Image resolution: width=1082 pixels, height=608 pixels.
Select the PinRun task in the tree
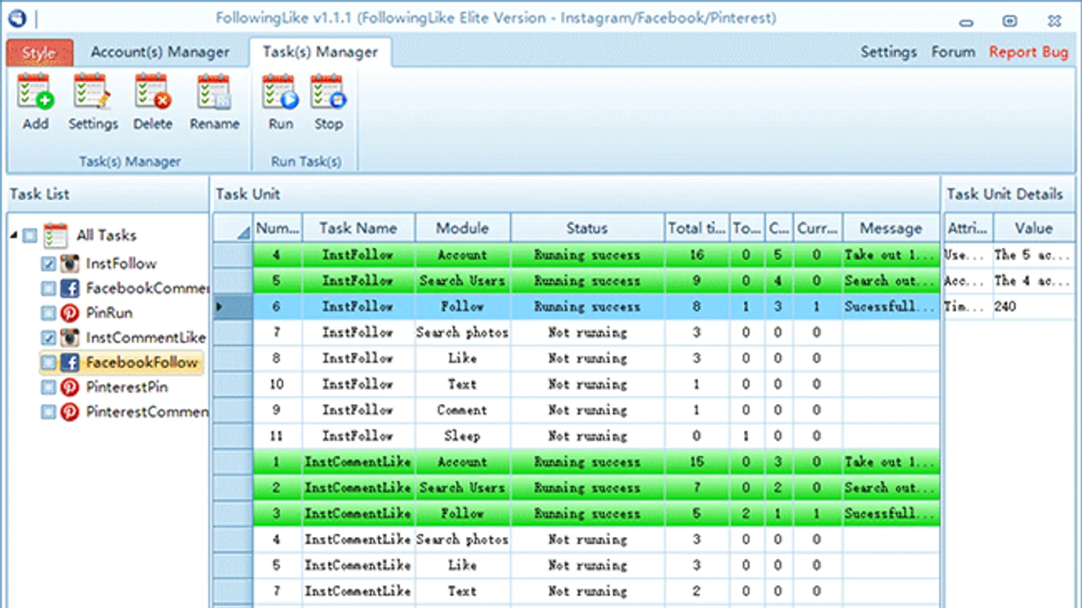pyautogui.click(x=109, y=313)
